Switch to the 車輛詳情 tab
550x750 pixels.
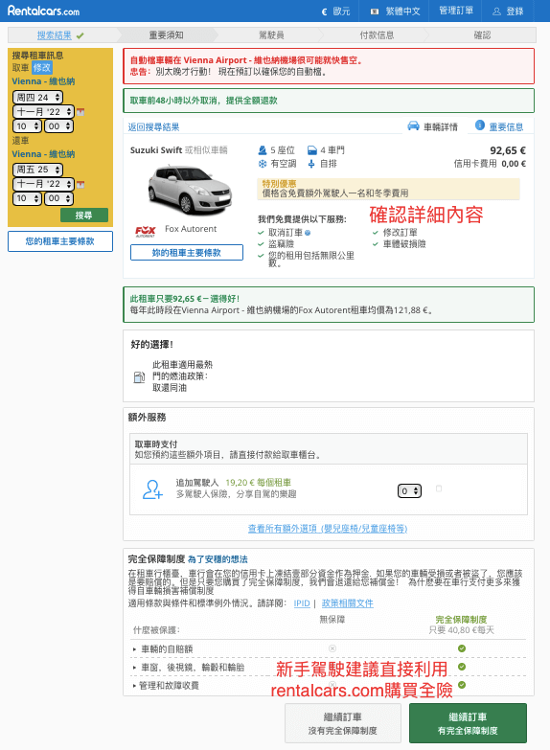433,126
